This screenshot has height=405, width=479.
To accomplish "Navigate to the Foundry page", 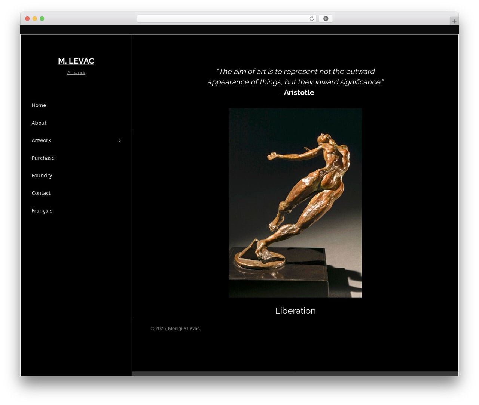I will click(42, 176).
